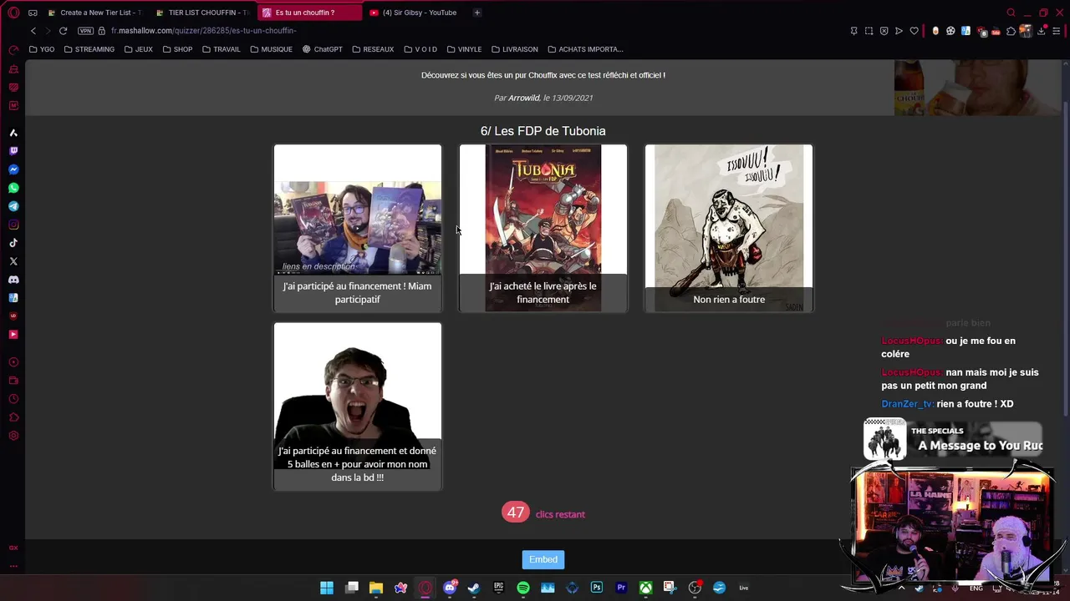Open a new tab with plus button

click(x=477, y=13)
